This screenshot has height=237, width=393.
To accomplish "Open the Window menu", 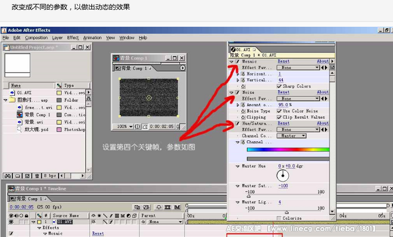I will coord(127,38).
